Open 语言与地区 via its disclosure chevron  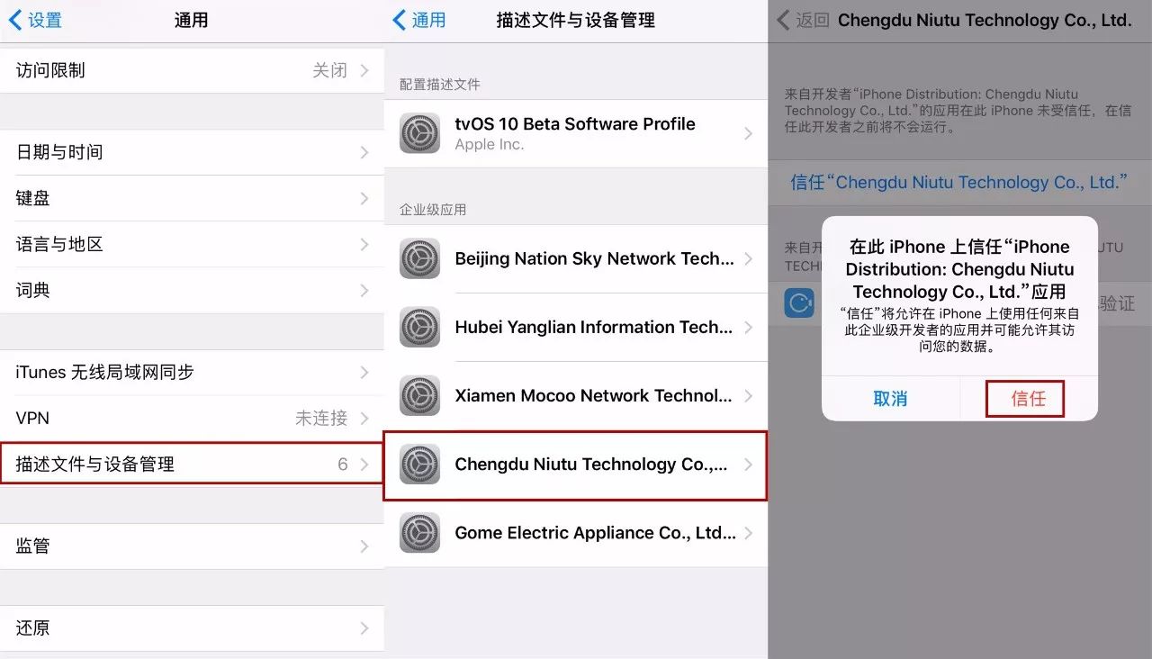tap(365, 244)
